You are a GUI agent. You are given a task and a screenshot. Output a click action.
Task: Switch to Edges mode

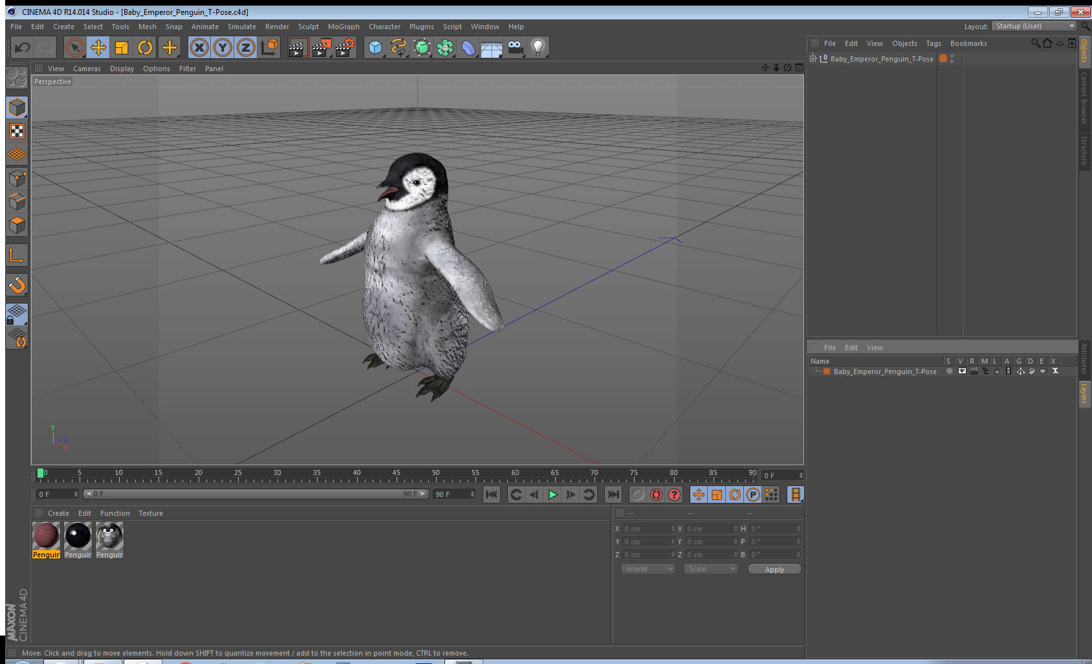(17, 202)
